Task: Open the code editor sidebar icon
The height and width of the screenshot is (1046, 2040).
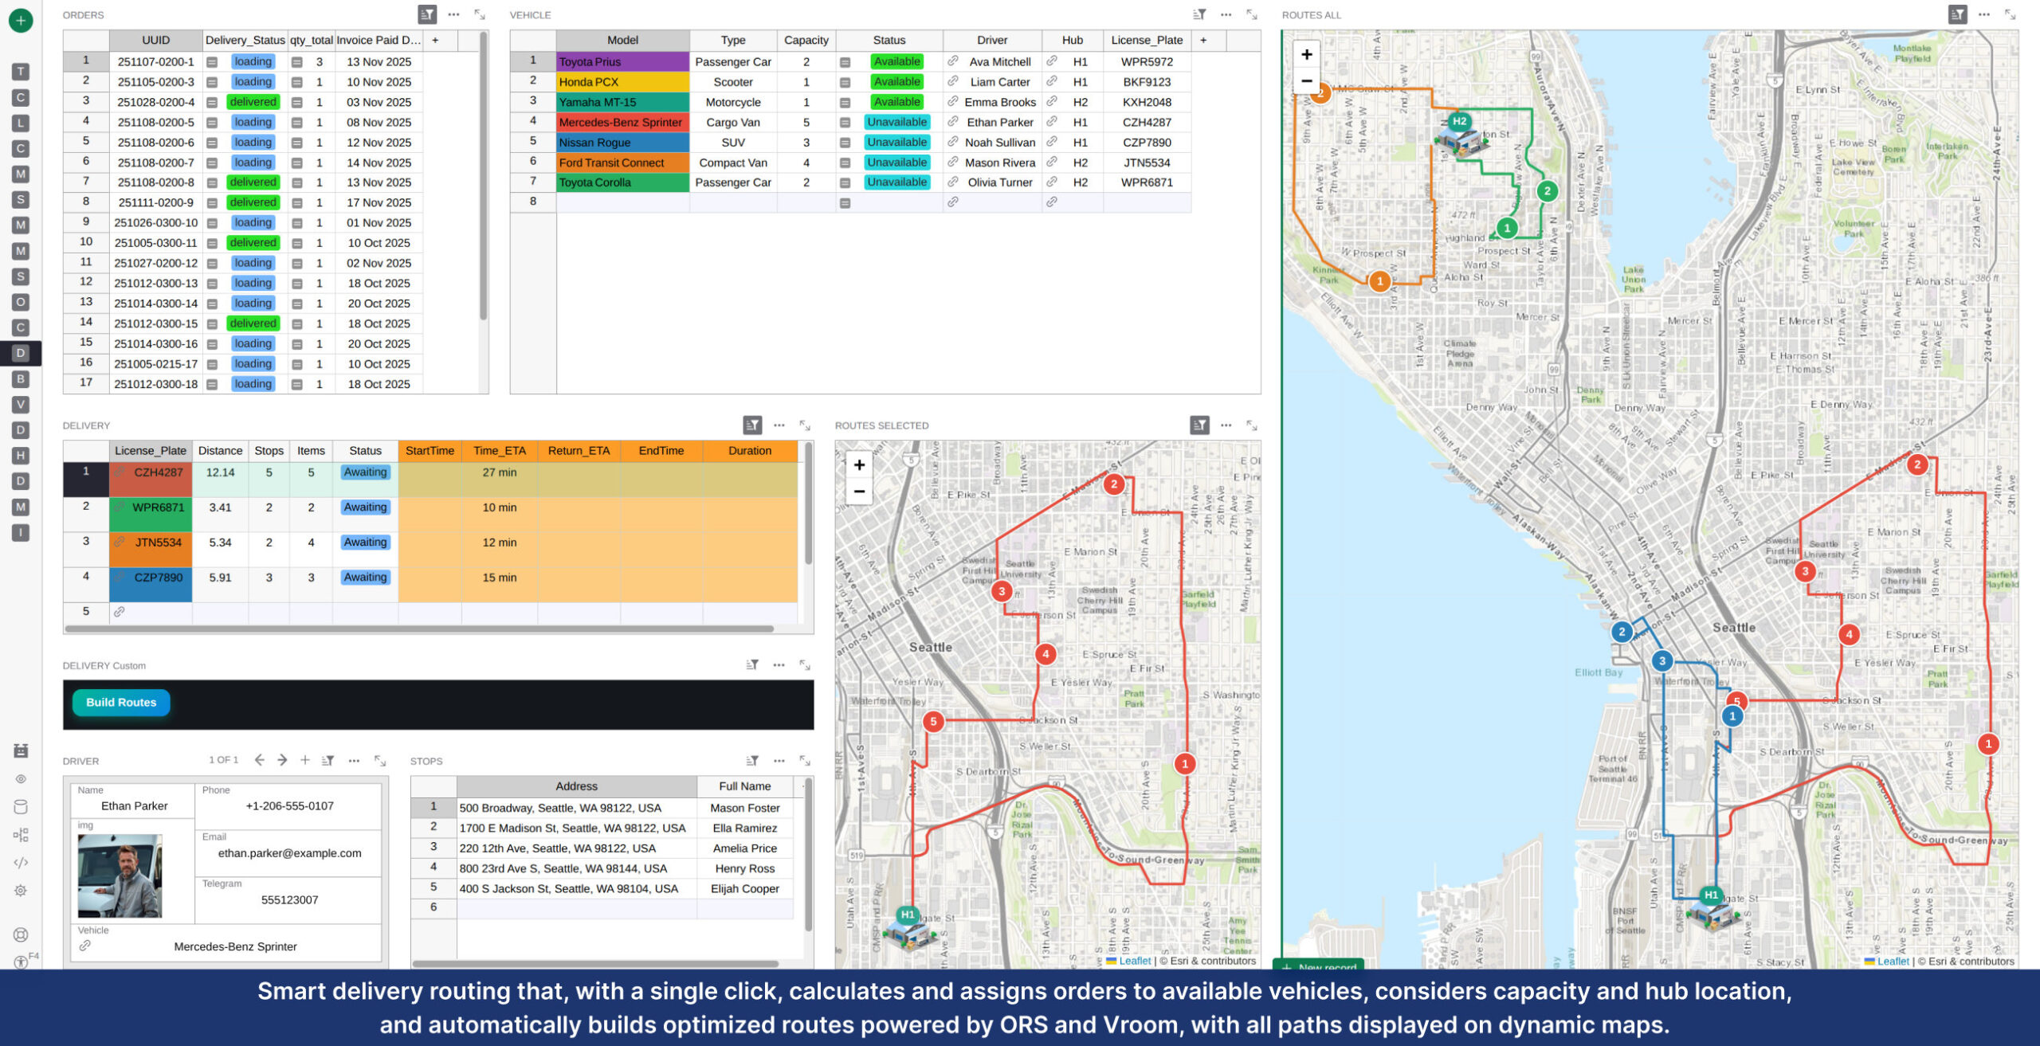Action: click(x=21, y=862)
